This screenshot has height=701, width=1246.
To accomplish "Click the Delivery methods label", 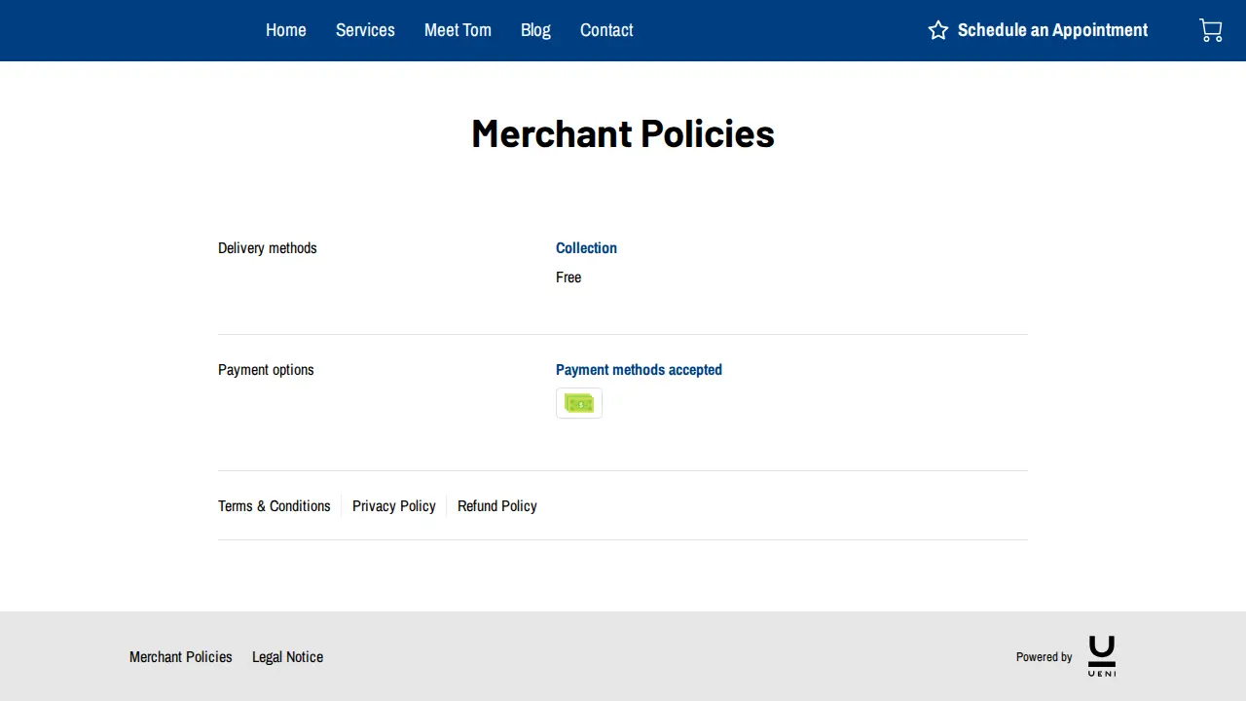I will coord(268,248).
